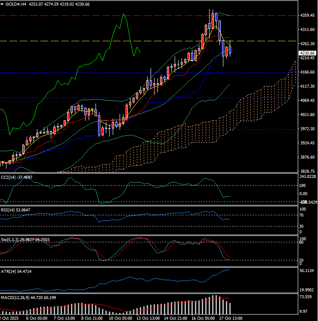Click the 17 Oct 13:00 time label
The image size is (318, 321).
(x=231, y=318)
